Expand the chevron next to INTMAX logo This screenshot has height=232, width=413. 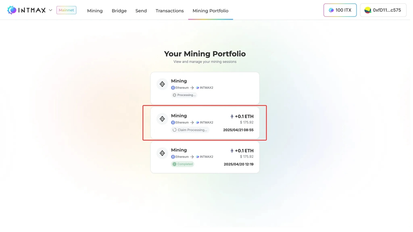50,10
